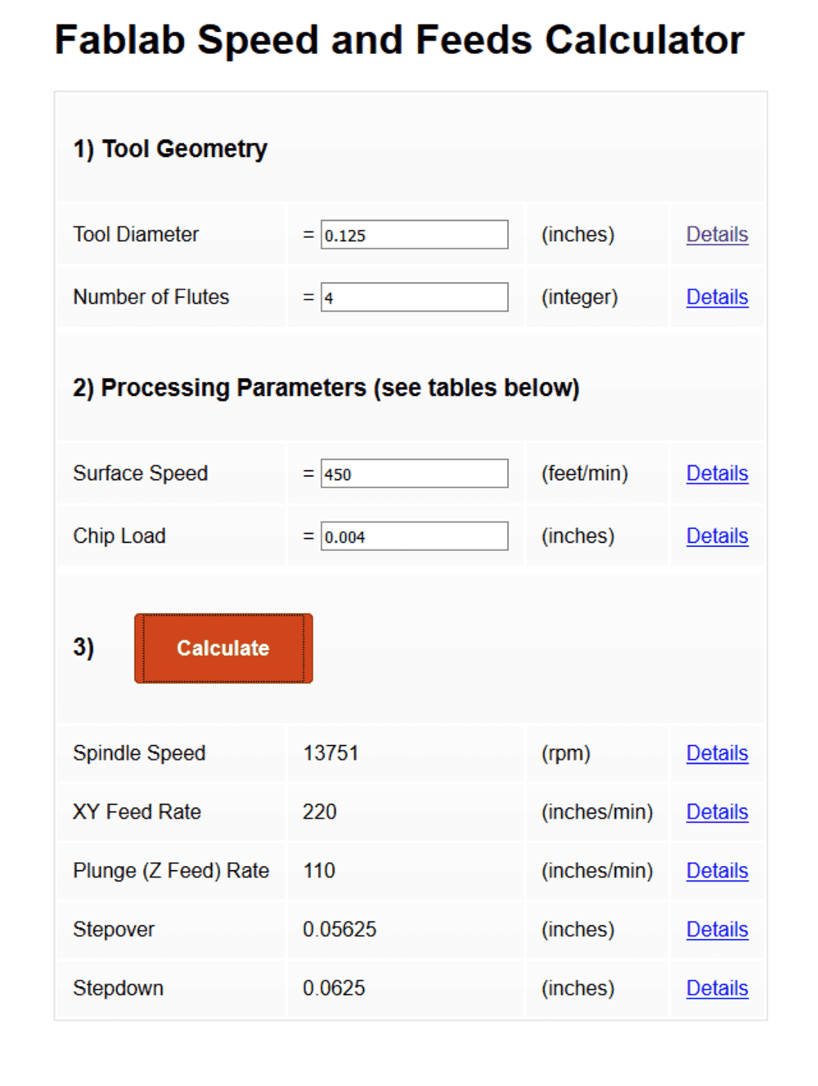Open Details for XY Feed Rate
The width and height of the screenshot is (818, 1086).
[x=717, y=812]
